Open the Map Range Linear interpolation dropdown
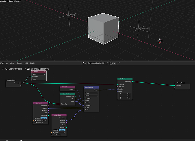 (91, 96)
